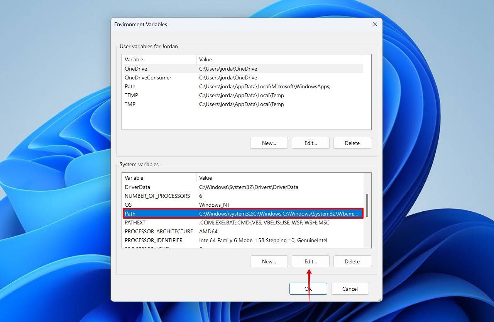
Task: Select the OneDrive user variable row
Action: pos(243,69)
